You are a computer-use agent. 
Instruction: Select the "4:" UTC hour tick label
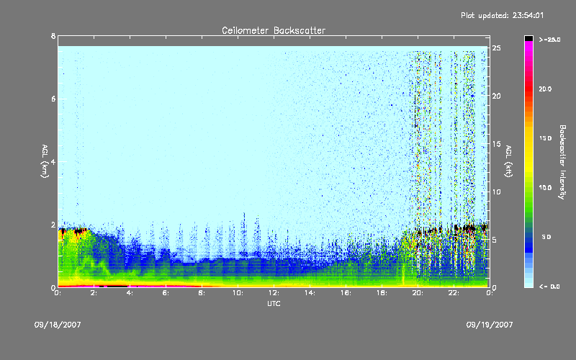pyautogui.click(x=130, y=293)
